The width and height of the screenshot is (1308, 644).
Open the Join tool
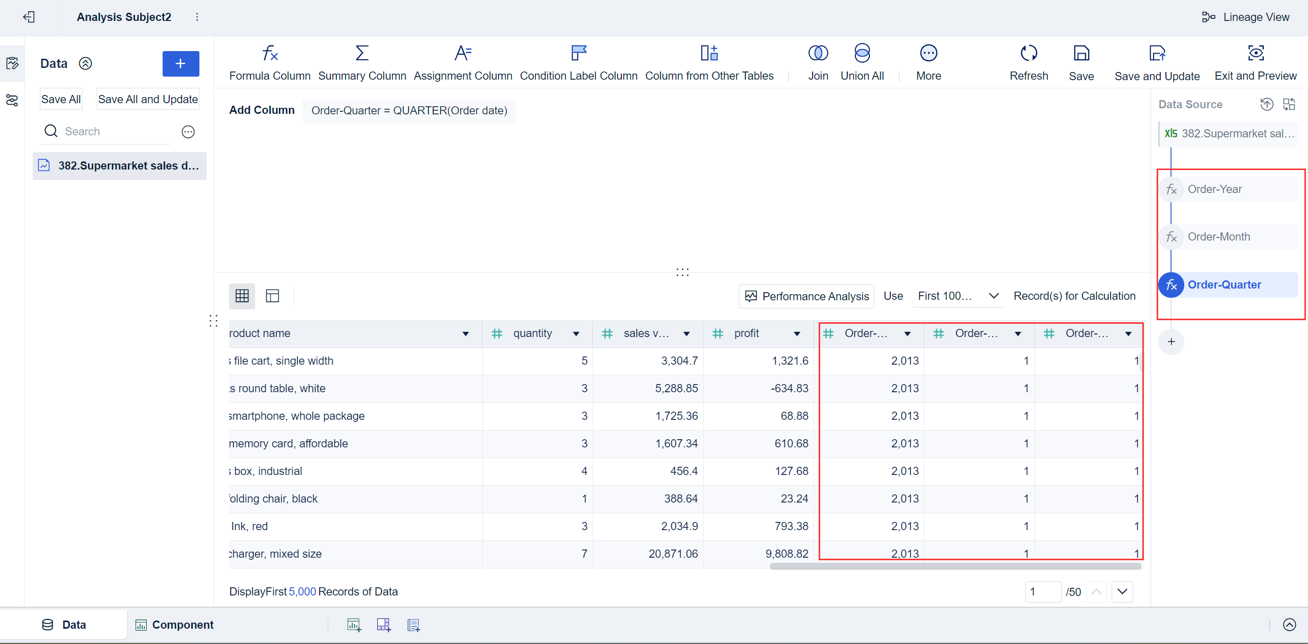point(818,63)
